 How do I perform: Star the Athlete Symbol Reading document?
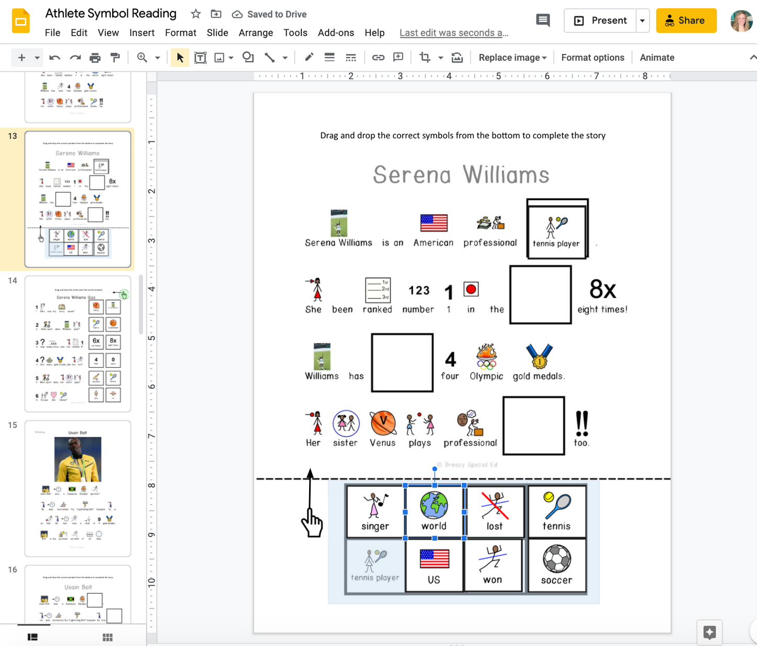[x=195, y=14]
